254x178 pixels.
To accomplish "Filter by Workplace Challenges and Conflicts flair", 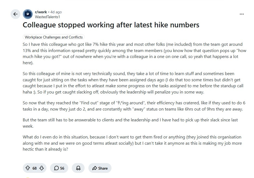I will click(x=54, y=37).
